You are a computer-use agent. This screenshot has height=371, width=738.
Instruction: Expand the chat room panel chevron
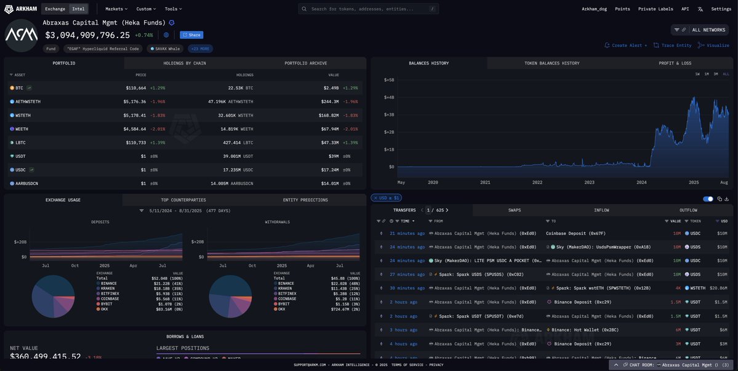pos(616,365)
